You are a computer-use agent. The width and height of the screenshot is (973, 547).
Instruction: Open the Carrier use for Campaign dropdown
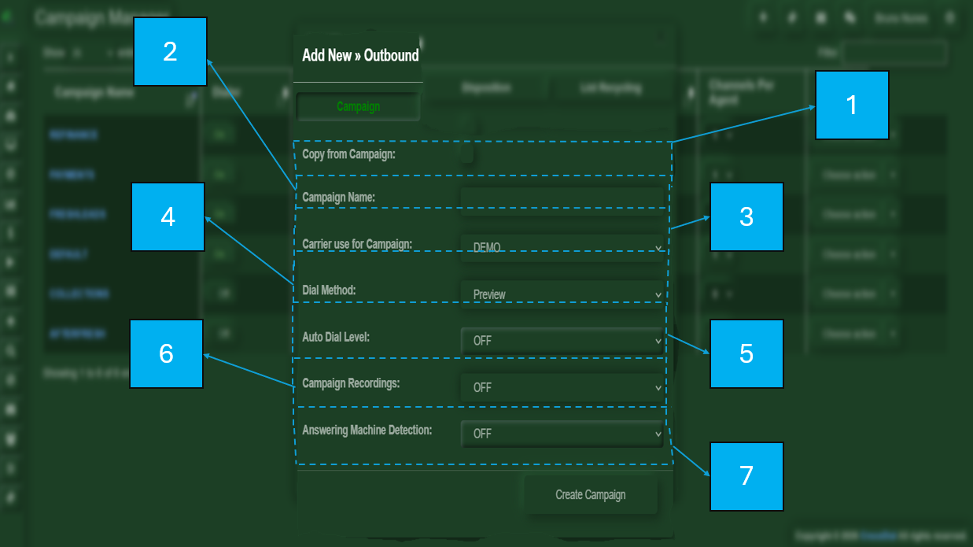tap(562, 246)
